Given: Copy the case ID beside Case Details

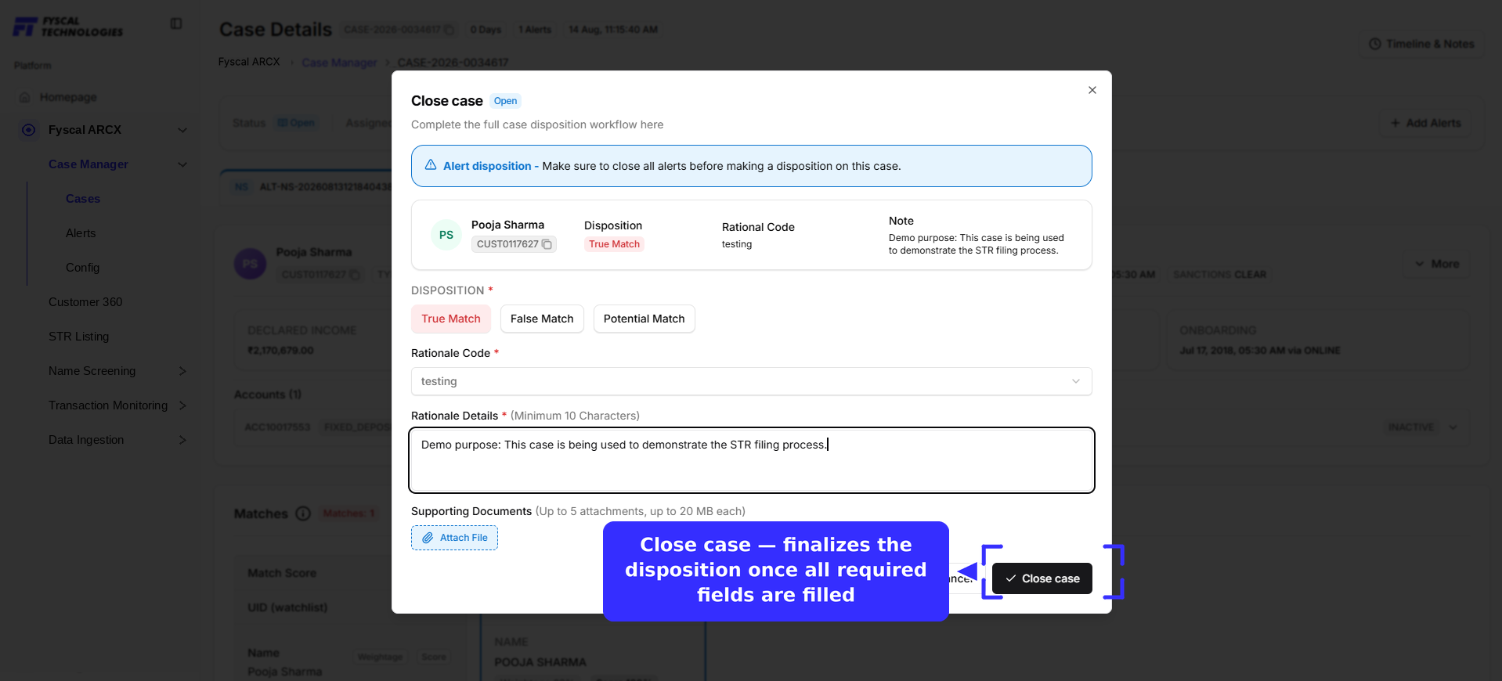Looking at the screenshot, I should 450,30.
